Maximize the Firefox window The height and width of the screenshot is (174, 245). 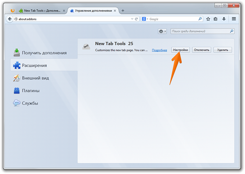[x=225, y=6]
